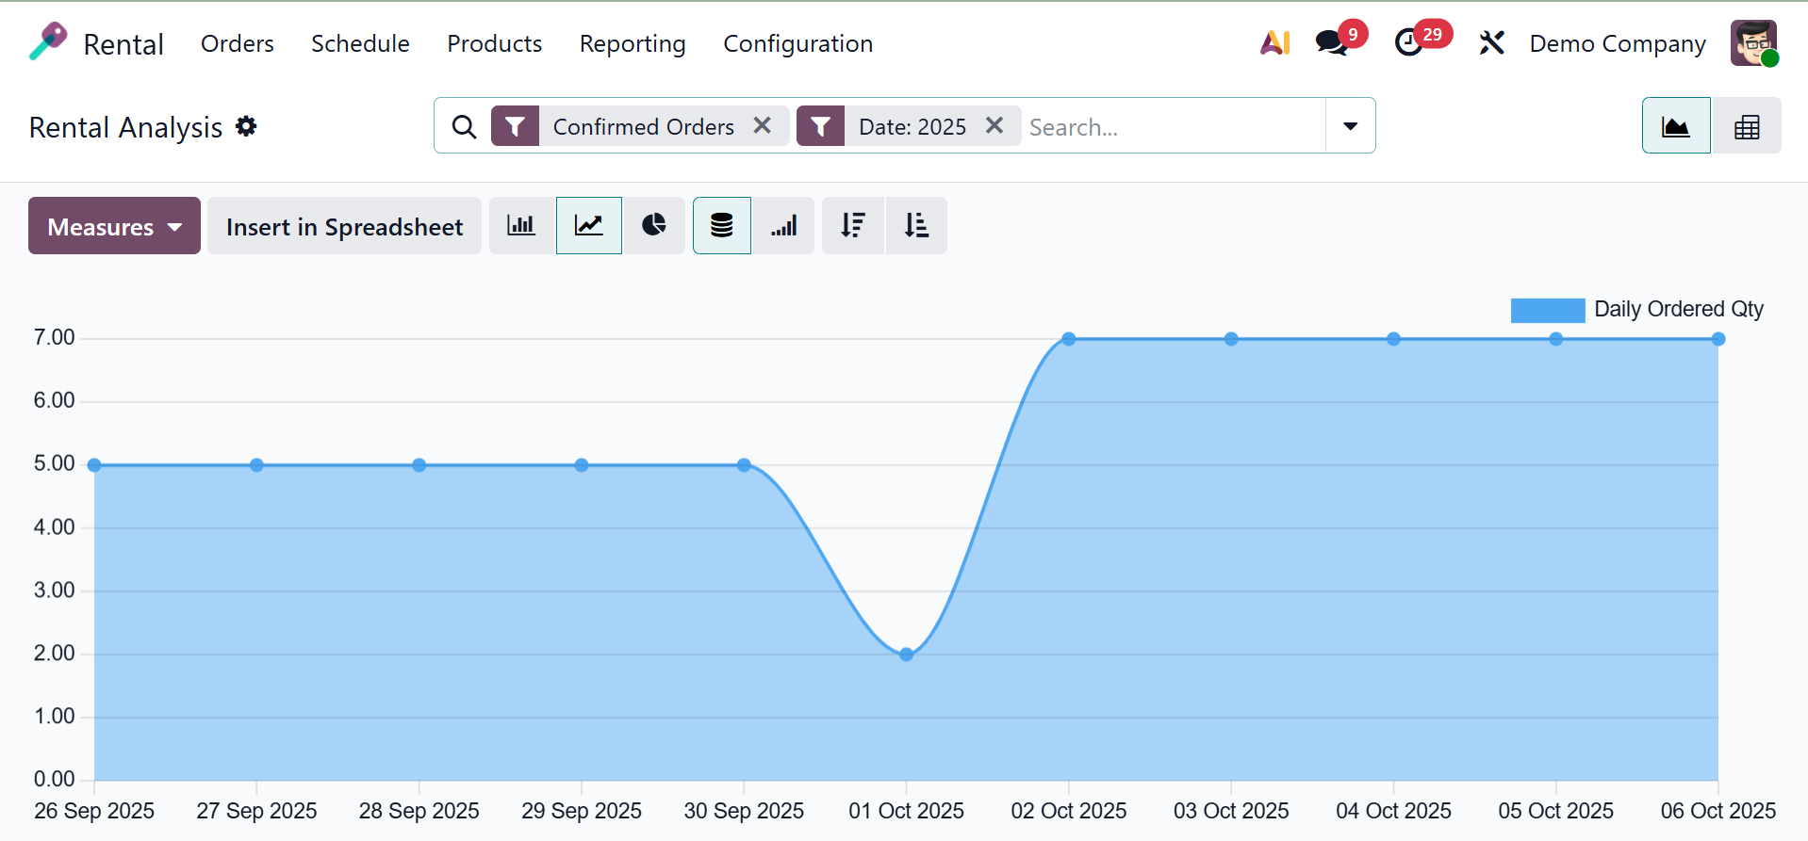Viewport: 1808px width, 841px height.
Task: Switch to pivot table view
Action: pyautogui.click(x=1747, y=126)
